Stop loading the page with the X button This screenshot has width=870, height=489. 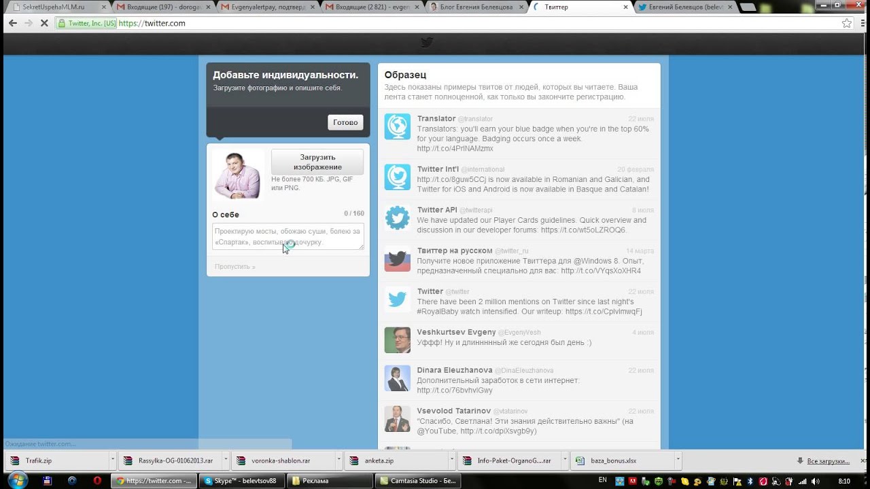click(45, 23)
